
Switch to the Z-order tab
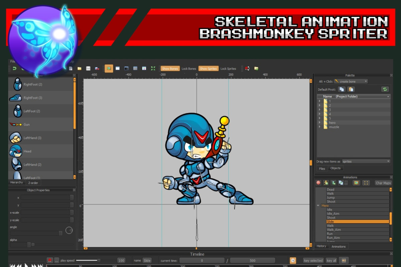[33, 183]
